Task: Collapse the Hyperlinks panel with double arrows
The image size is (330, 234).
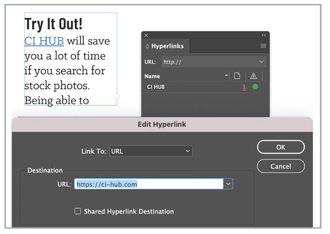Action: coord(263,35)
